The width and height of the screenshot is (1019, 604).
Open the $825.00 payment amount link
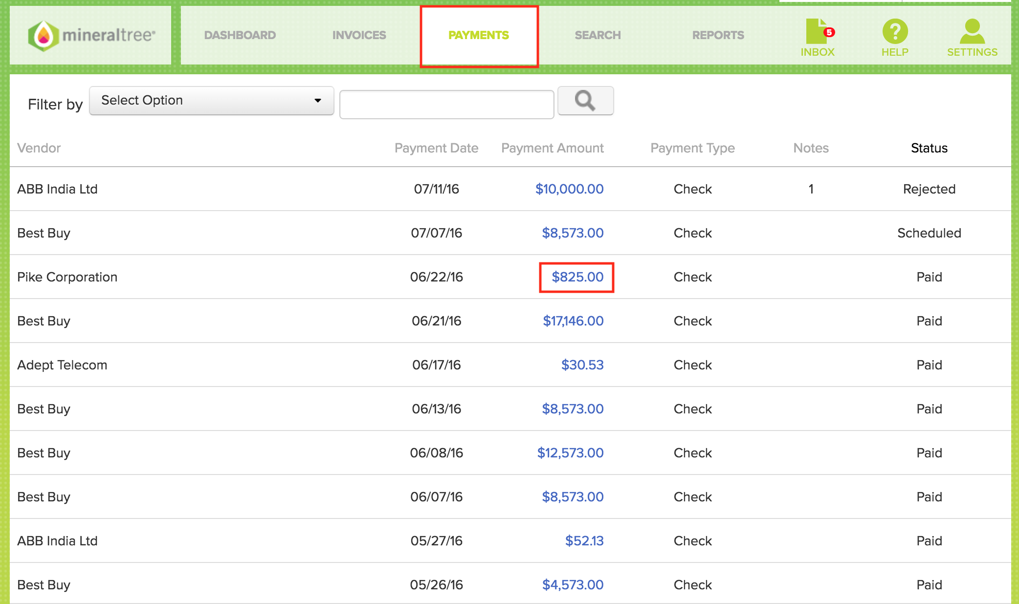[x=578, y=277]
